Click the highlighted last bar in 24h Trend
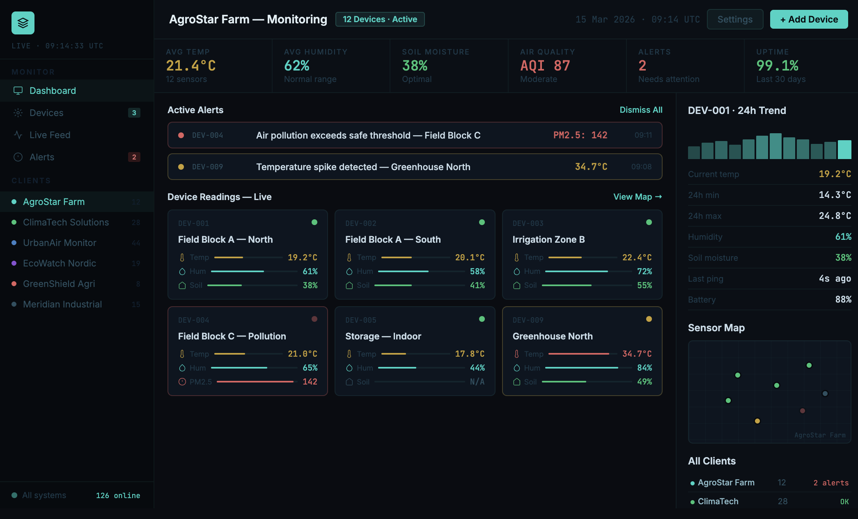This screenshot has width=858, height=519. [x=844, y=150]
